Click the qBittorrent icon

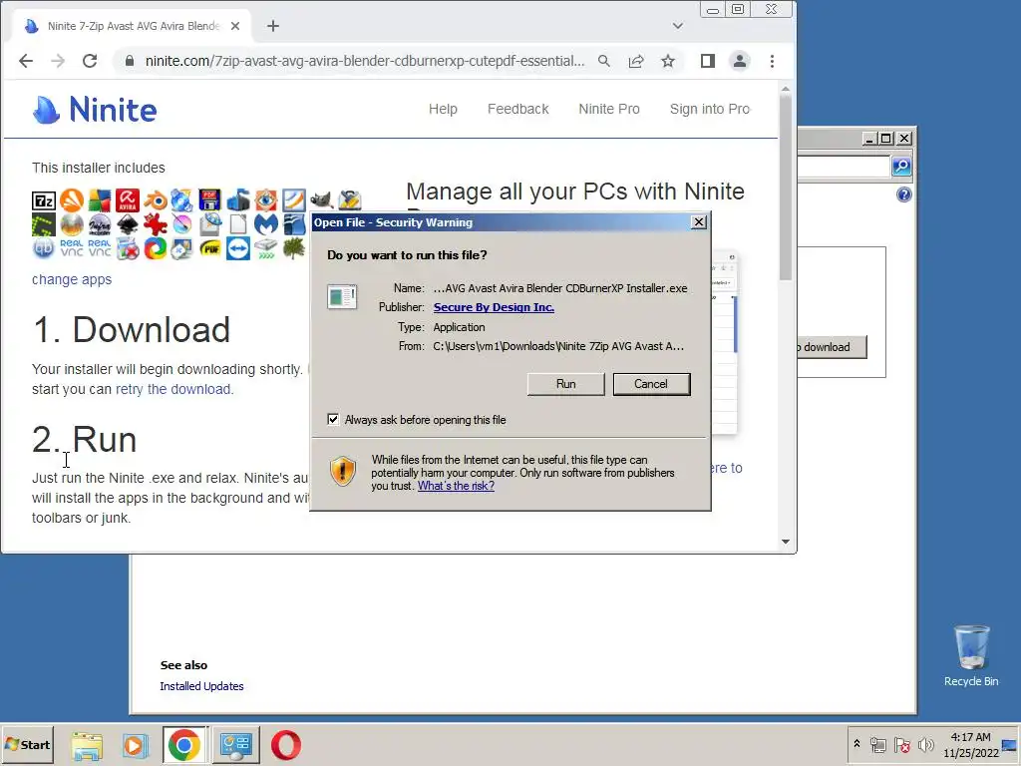tap(44, 248)
